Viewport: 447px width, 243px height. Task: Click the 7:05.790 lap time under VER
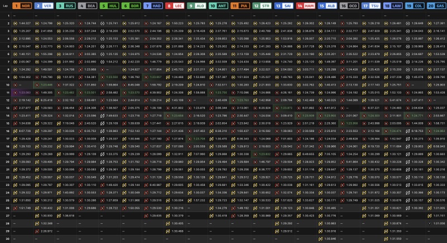click(47, 77)
